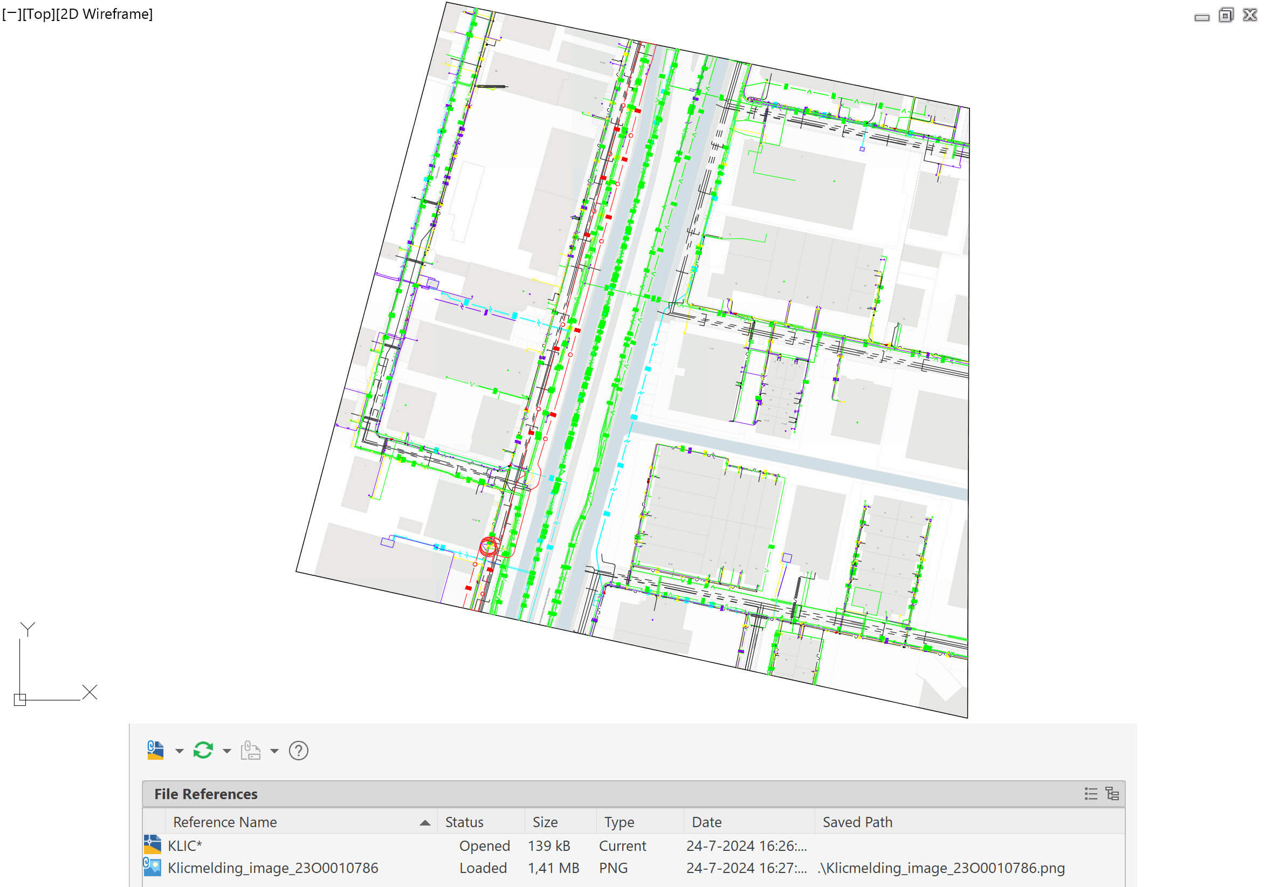Click the UCS icon origin square
Image resolution: width=1266 pixels, height=887 pixels.
click(x=20, y=699)
